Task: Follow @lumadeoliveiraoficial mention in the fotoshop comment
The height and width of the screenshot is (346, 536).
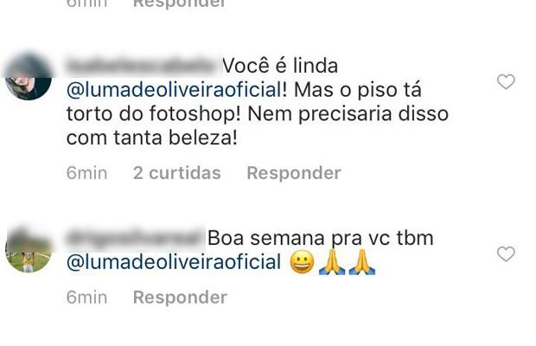Action: click(175, 90)
